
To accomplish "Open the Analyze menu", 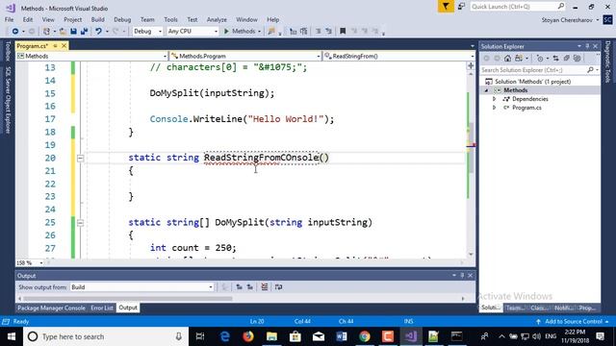I will [x=217, y=19].
